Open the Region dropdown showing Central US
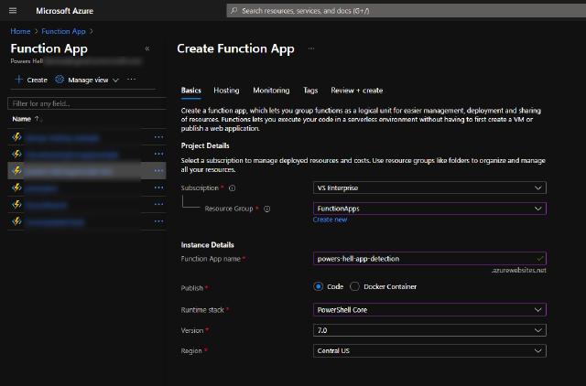586x386 pixels. pyautogui.click(x=429, y=350)
